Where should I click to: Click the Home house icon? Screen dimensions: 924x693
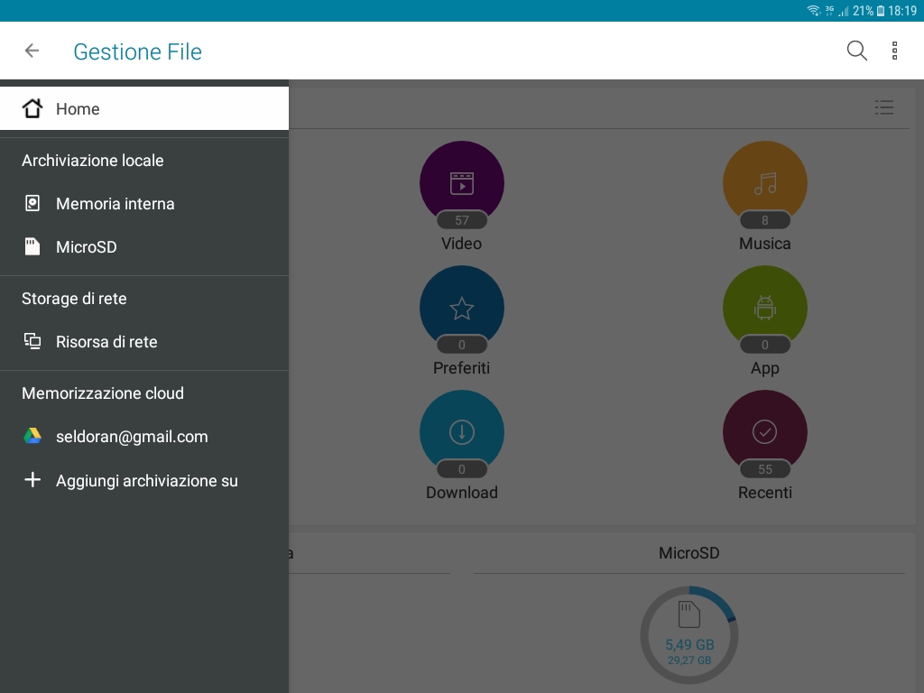32,108
